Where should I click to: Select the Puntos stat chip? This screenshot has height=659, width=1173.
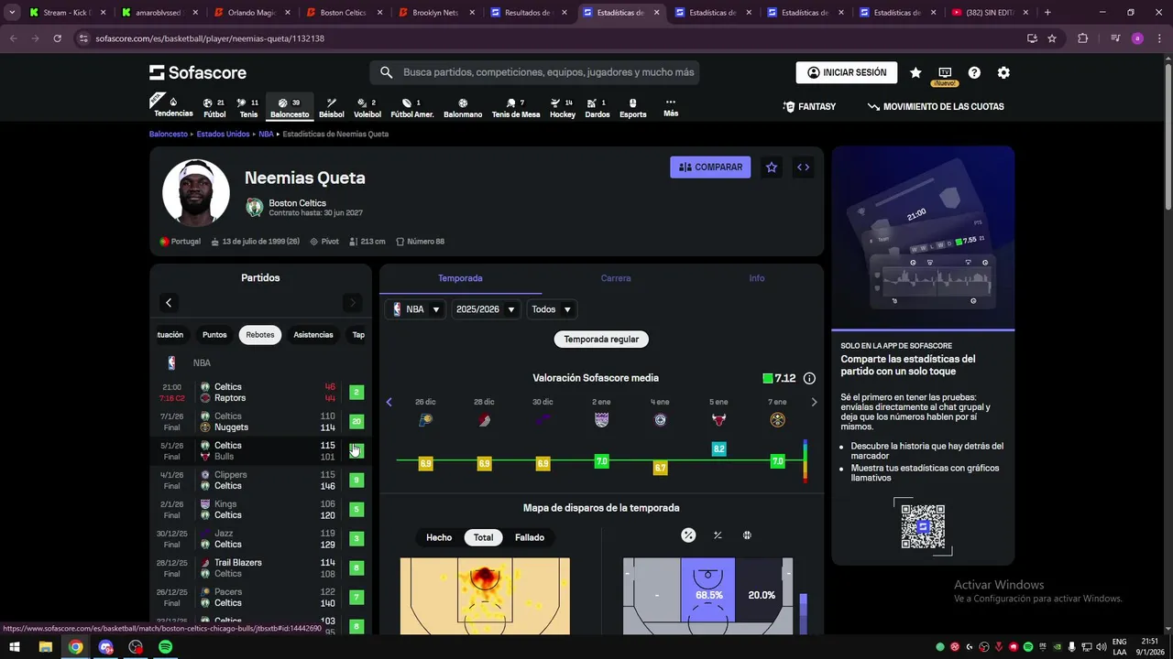click(214, 335)
